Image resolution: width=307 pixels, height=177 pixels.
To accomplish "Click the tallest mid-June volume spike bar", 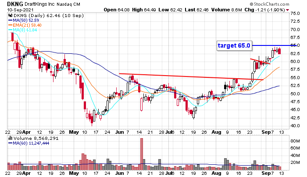I will click(x=142, y=154).
